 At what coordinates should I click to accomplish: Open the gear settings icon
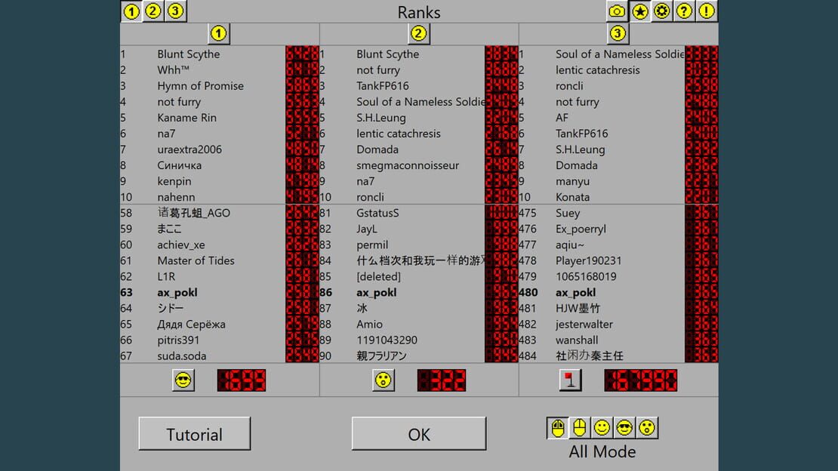661,11
